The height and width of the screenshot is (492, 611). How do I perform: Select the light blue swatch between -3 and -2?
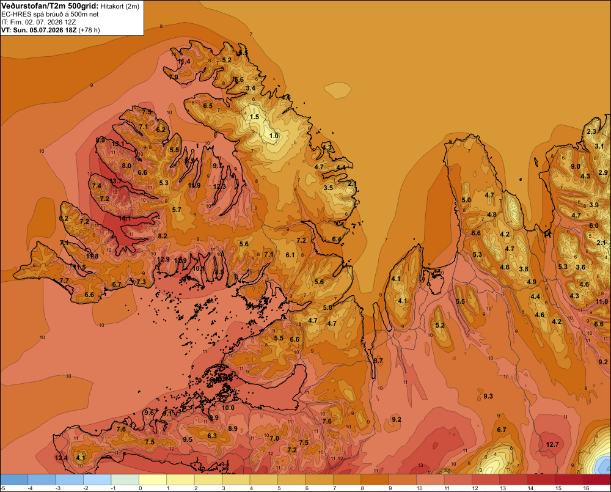tap(70, 480)
